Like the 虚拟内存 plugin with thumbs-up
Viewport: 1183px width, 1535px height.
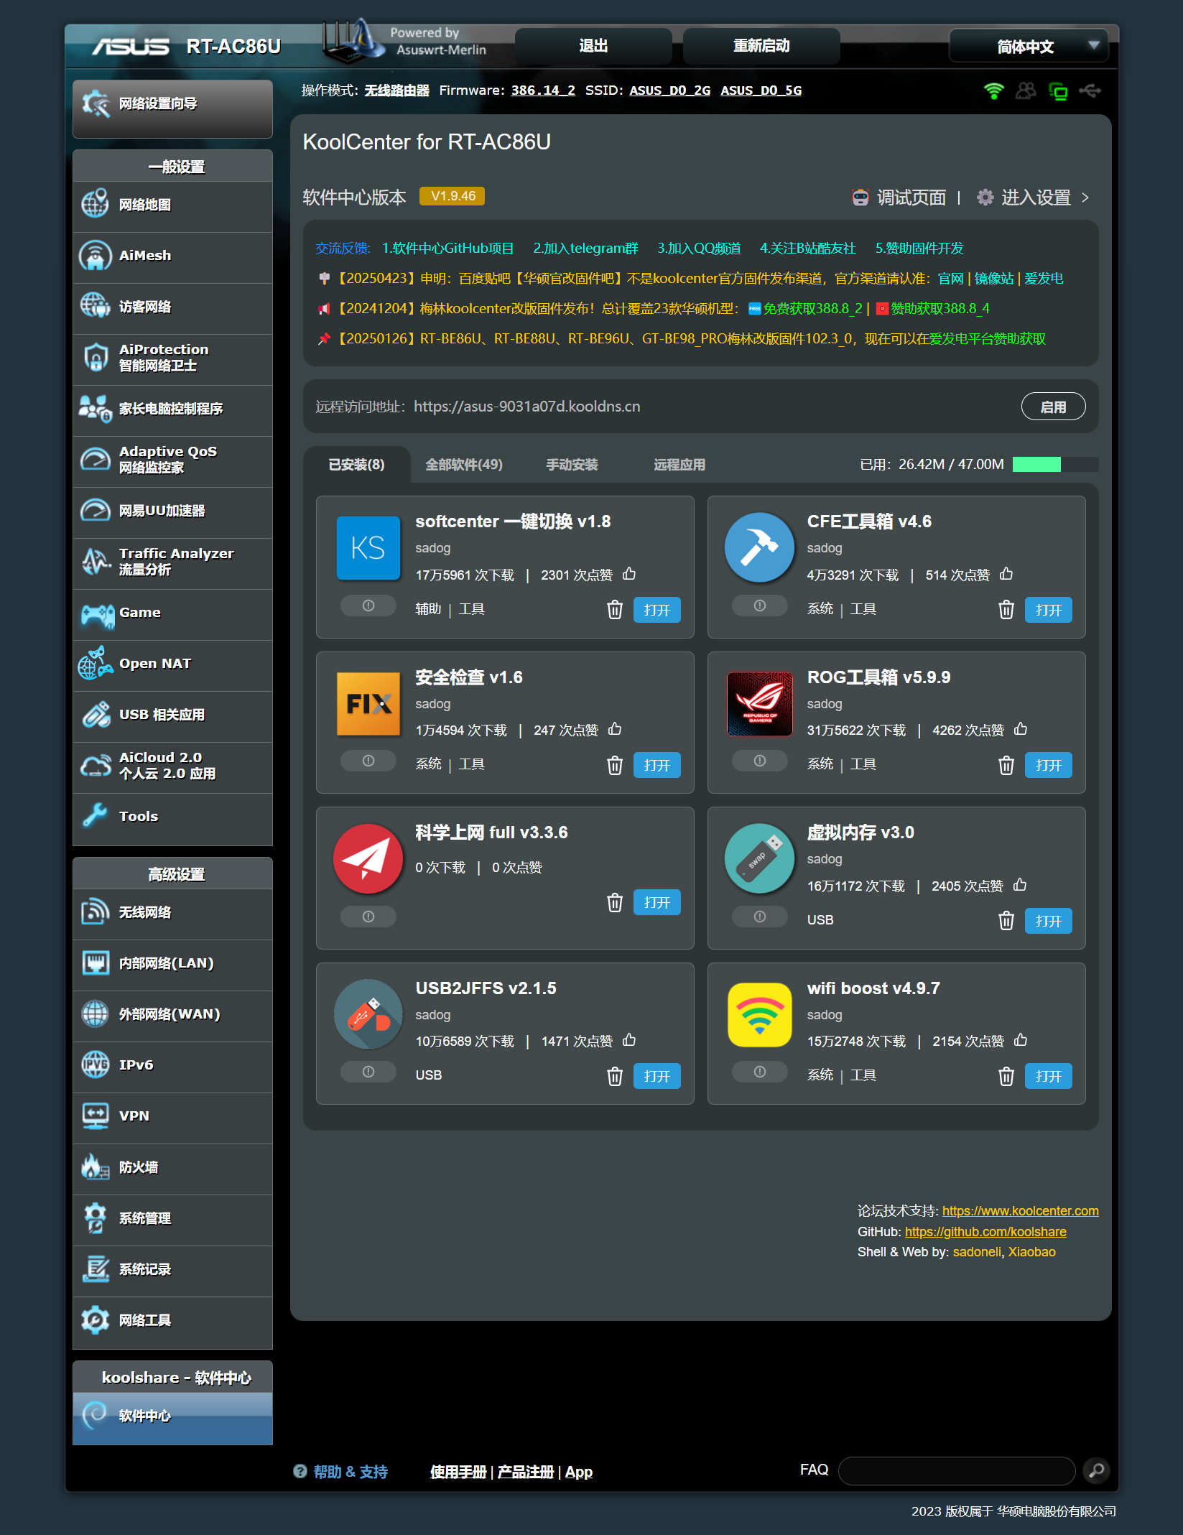click(1020, 885)
